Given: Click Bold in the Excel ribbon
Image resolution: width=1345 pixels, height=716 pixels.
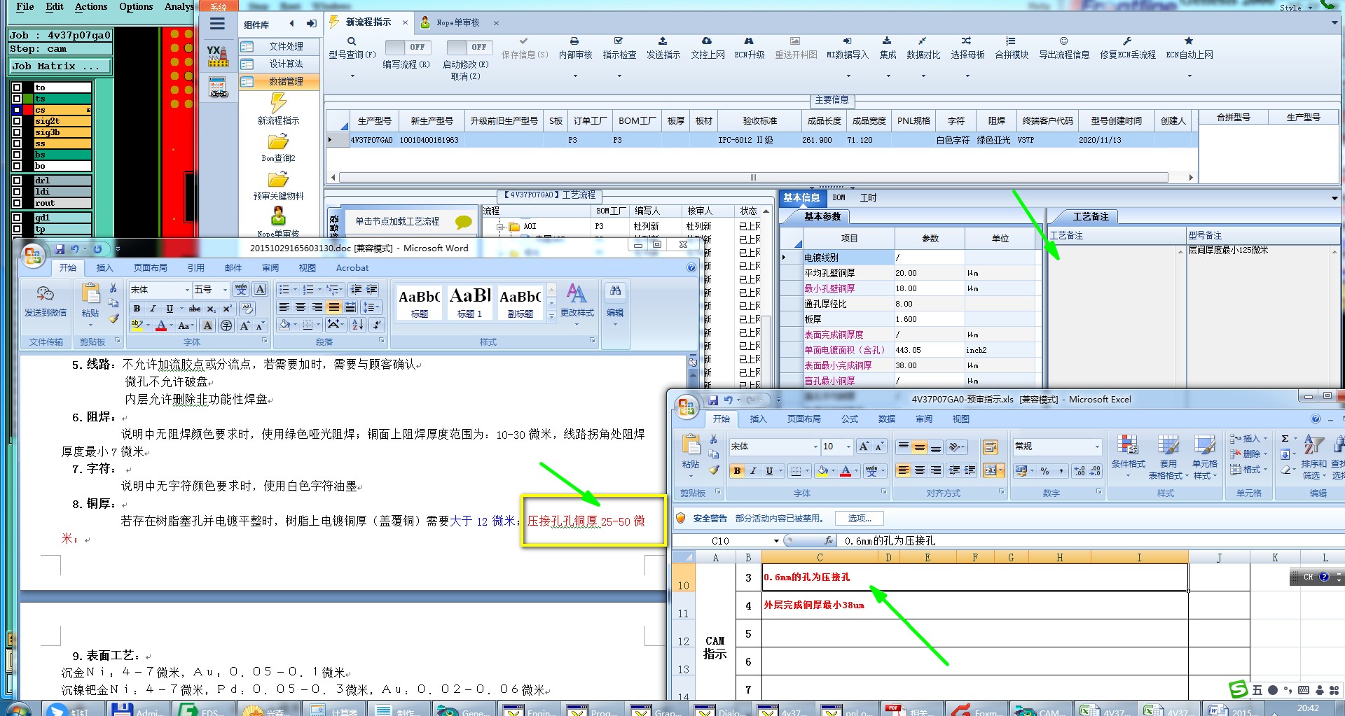Looking at the screenshot, I should [737, 471].
